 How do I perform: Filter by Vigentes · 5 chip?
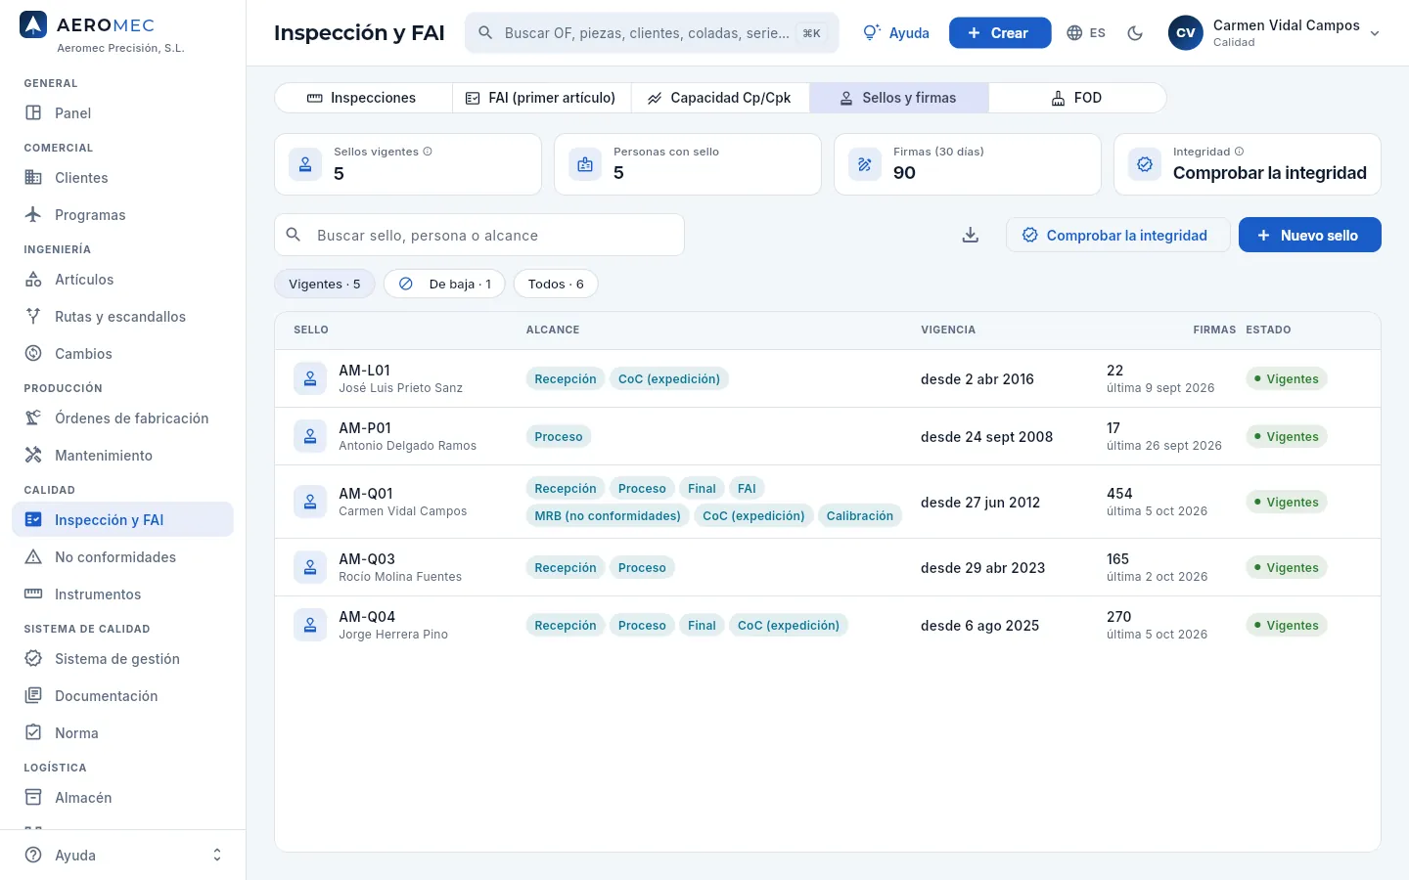(x=325, y=285)
